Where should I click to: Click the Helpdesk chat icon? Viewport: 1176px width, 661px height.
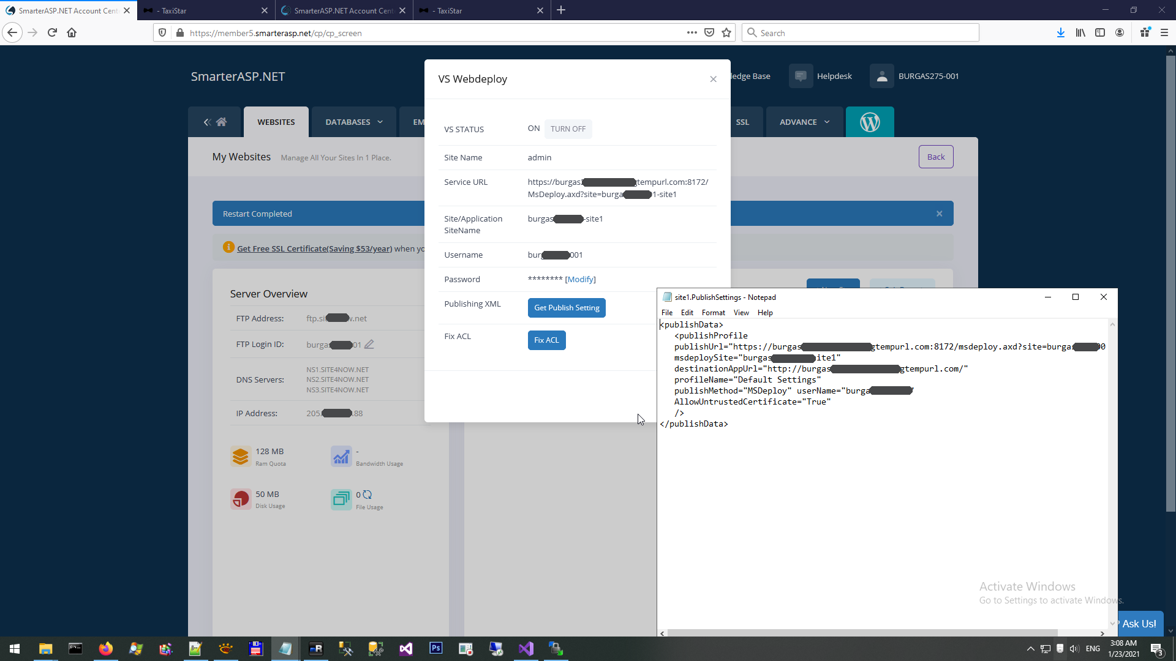800,77
